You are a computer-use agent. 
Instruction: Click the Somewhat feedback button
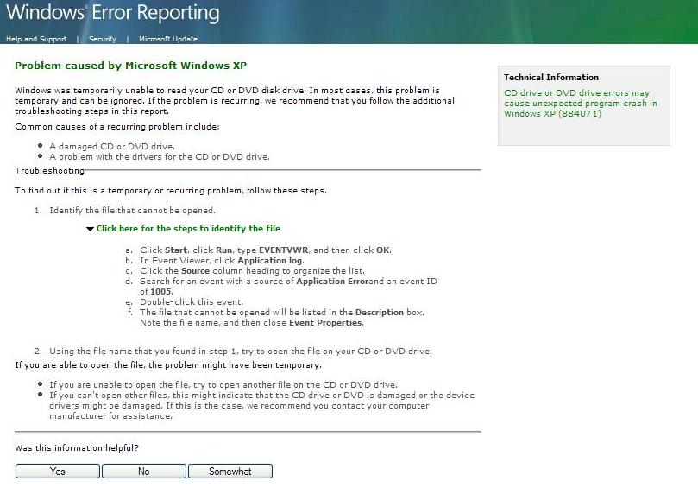[230, 472]
